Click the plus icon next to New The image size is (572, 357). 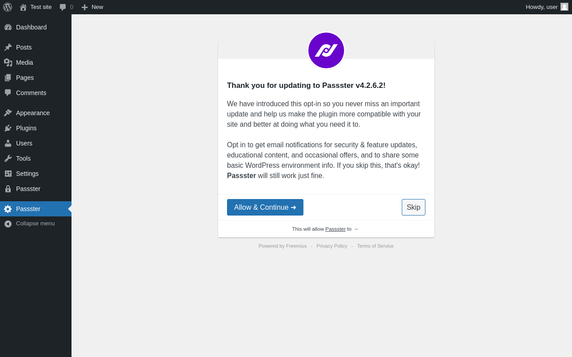coord(84,7)
